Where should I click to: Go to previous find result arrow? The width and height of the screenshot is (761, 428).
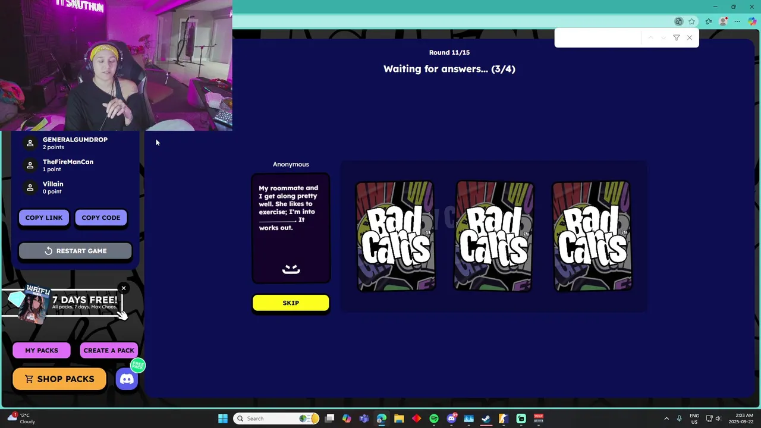coord(650,38)
